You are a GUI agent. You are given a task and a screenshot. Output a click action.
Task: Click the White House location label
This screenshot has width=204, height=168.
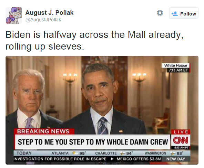(175, 65)
